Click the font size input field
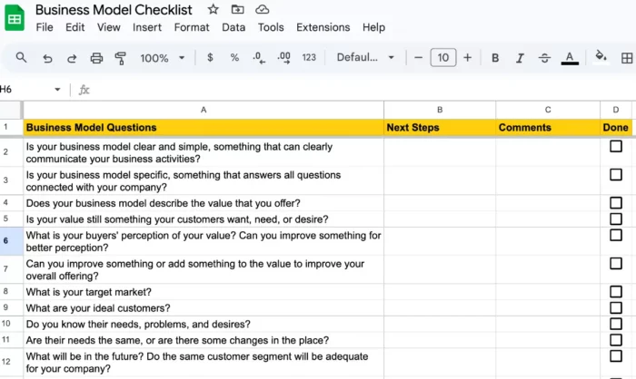The width and height of the screenshot is (636, 379). click(x=442, y=58)
